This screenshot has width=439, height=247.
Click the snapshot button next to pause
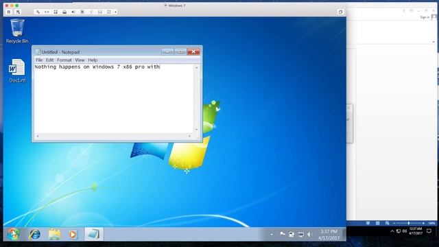point(18,12)
